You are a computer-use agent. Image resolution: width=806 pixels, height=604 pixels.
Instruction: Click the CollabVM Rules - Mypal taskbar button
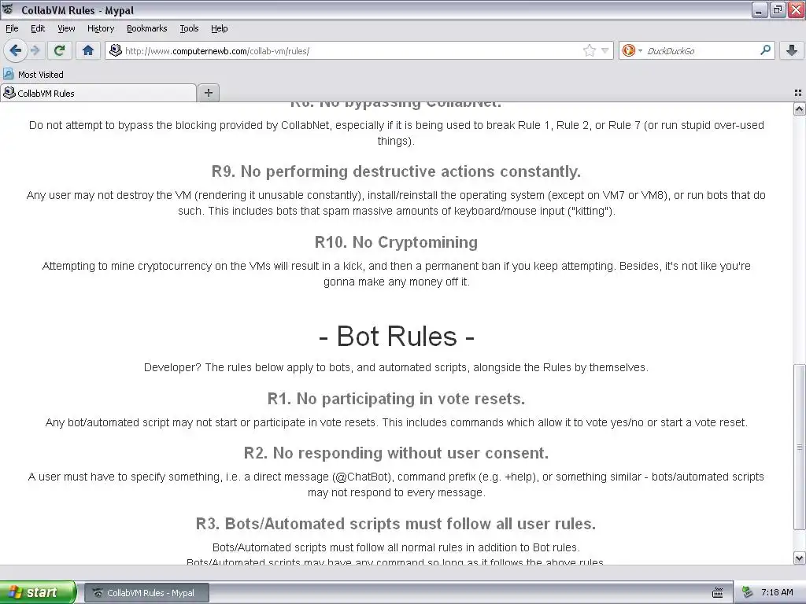click(x=146, y=593)
